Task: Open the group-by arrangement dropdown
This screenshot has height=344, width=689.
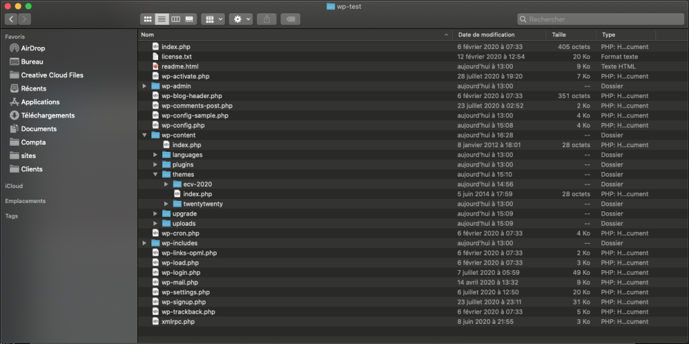Action: click(213, 19)
